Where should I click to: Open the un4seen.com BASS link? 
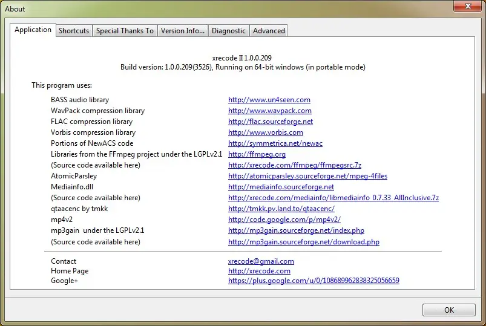point(269,100)
